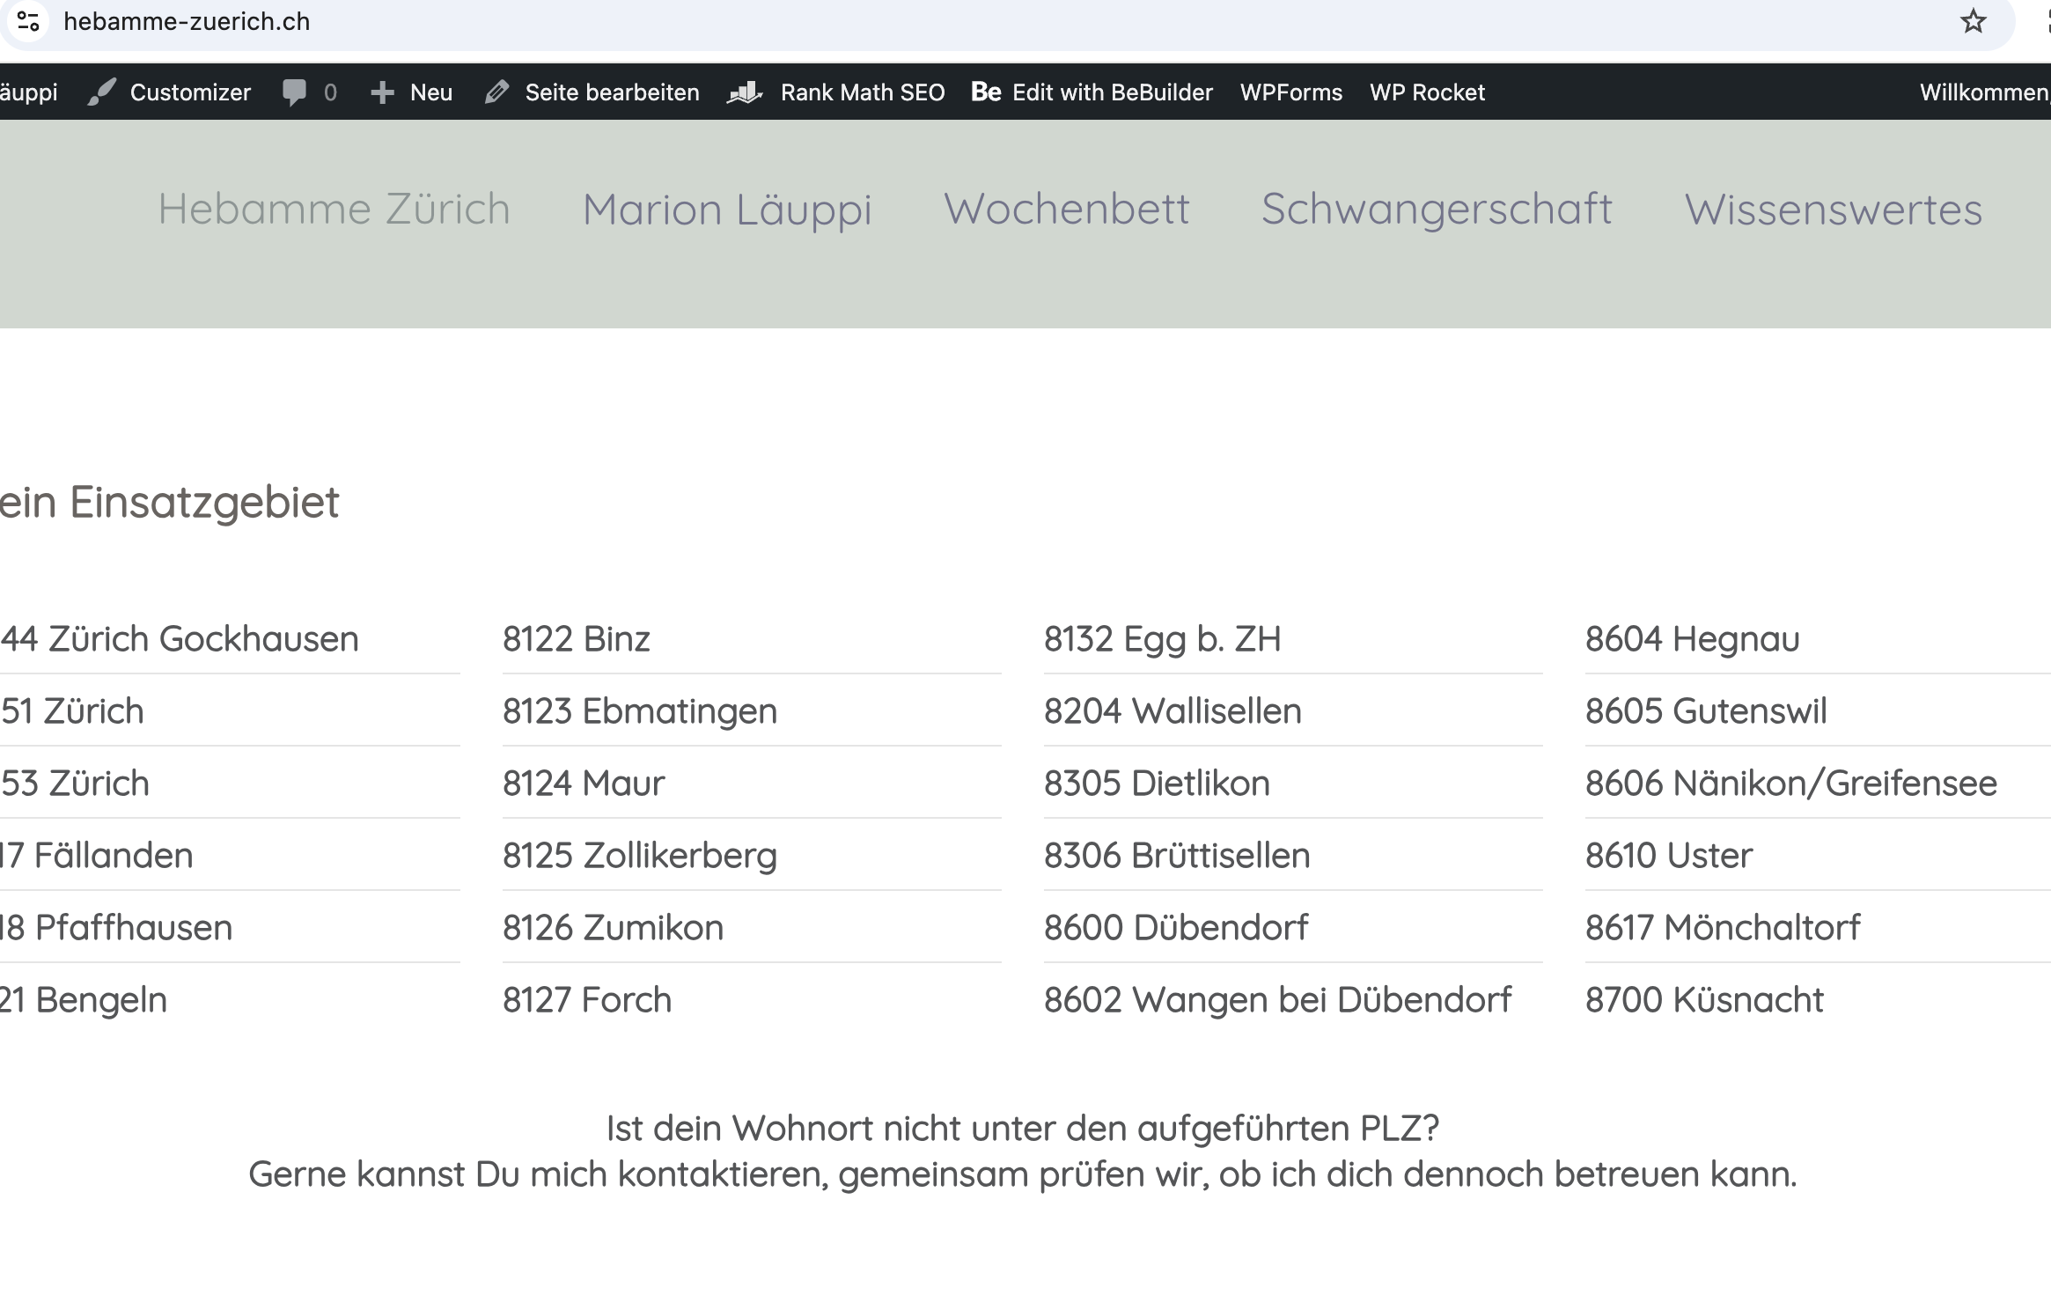Open Rank Math SEO chart icon
2051x1310 pixels.
pos(745,92)
